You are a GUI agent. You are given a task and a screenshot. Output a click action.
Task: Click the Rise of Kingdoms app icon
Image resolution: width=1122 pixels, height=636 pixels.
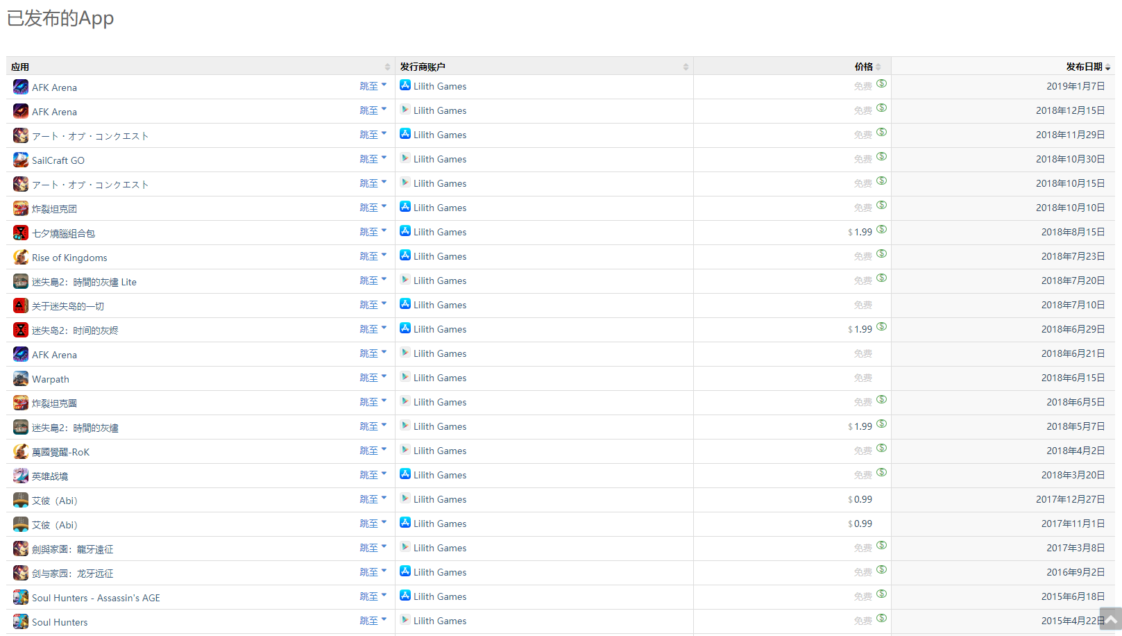21,257
